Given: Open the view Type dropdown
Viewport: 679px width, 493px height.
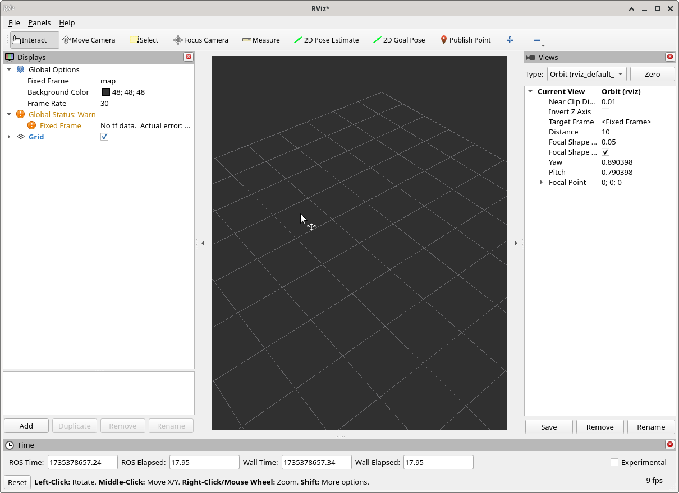Looking at the screenshot, I should pos(587,74).
